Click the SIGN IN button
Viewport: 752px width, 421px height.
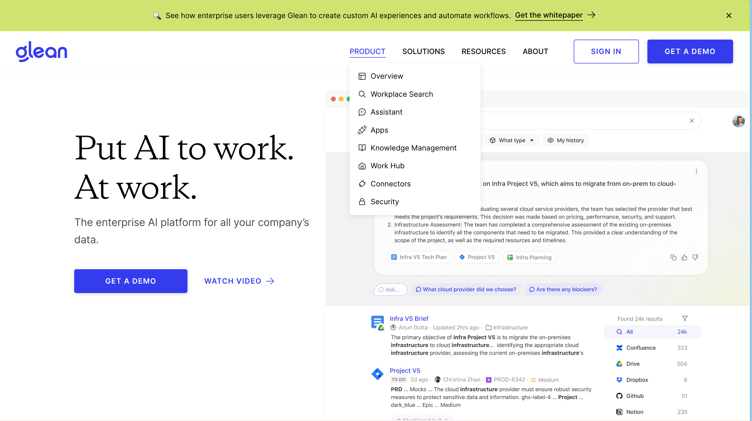click(x=606, y=51)
